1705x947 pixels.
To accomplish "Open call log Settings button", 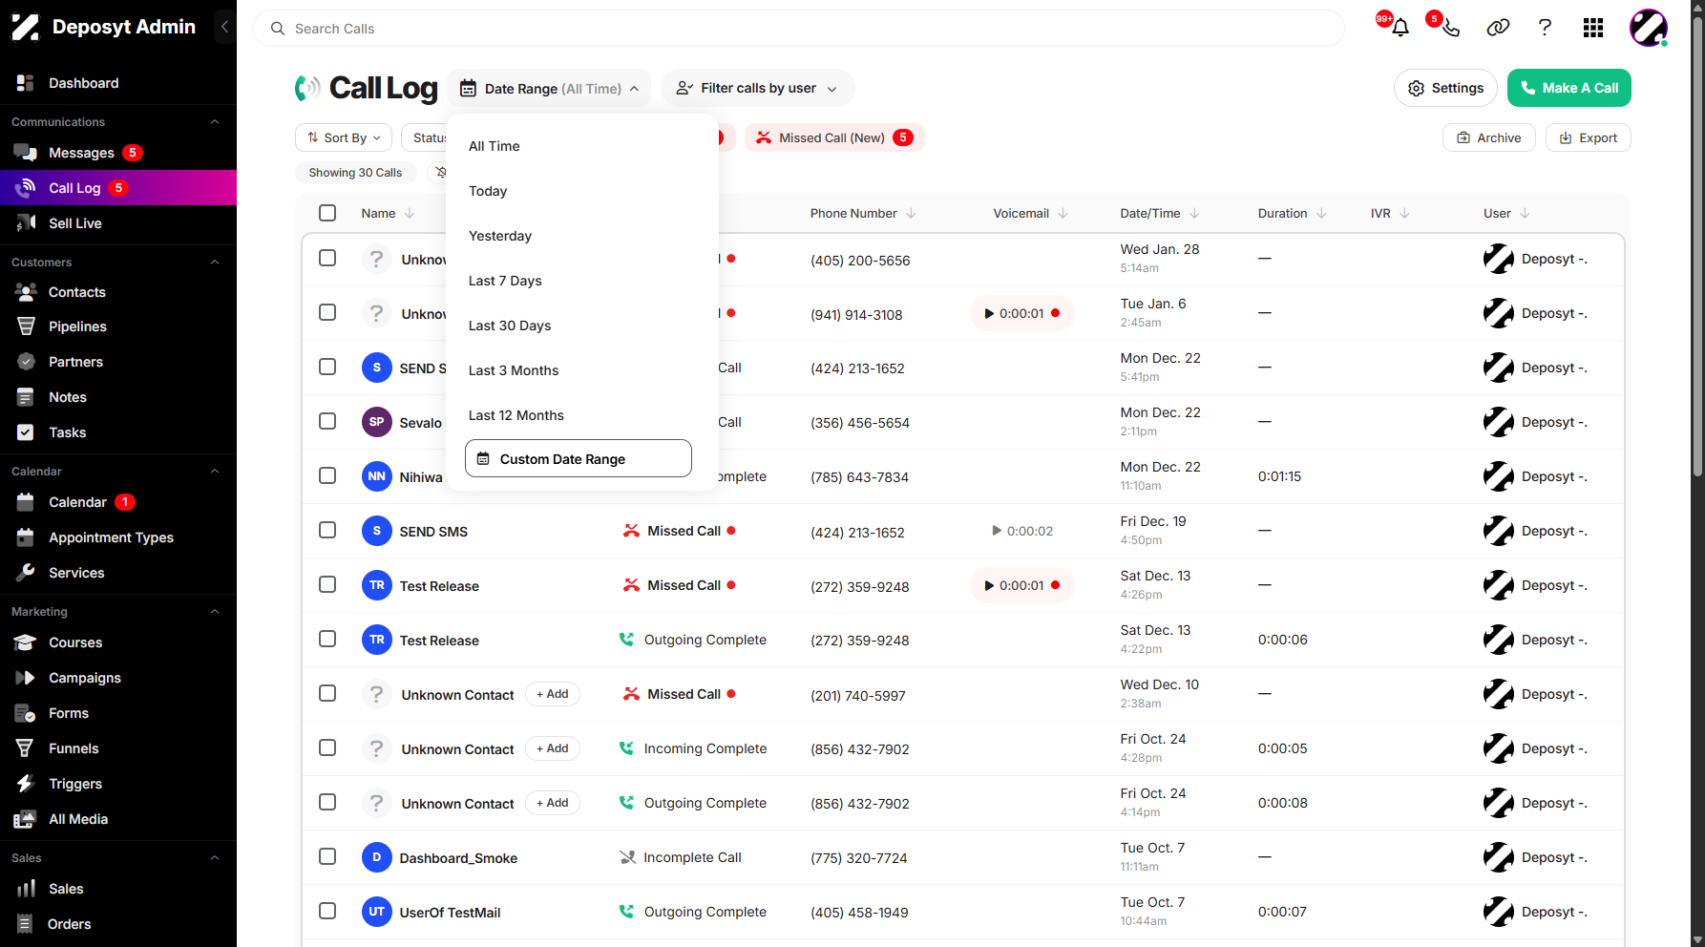I will tap(1445, 88).
